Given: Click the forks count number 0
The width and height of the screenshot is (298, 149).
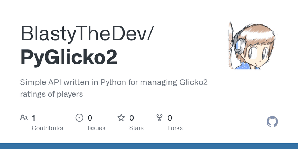Looking at the screenshot, I should pyautogui.click(x=170, y=118).
